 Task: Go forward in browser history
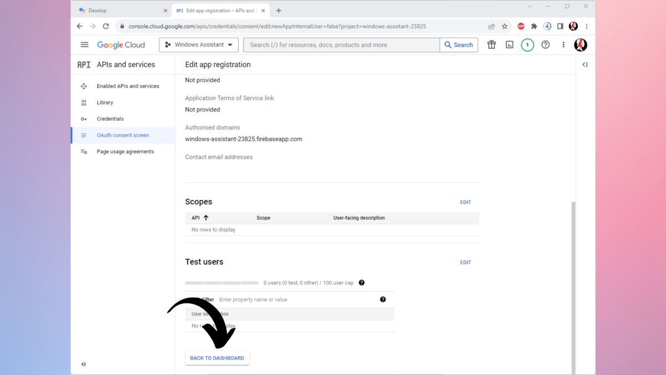93,26
